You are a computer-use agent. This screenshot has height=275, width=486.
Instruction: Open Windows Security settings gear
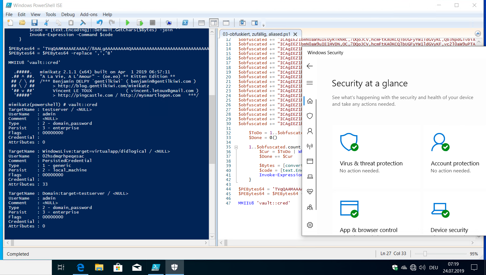310,225
